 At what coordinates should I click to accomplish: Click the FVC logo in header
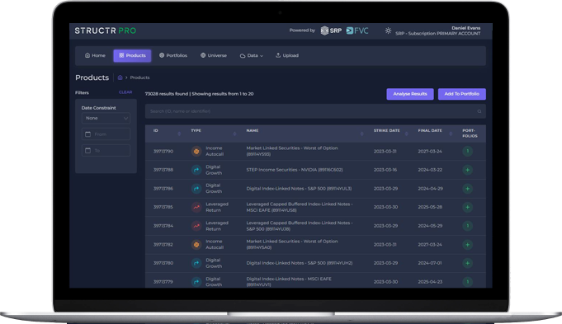357,31
